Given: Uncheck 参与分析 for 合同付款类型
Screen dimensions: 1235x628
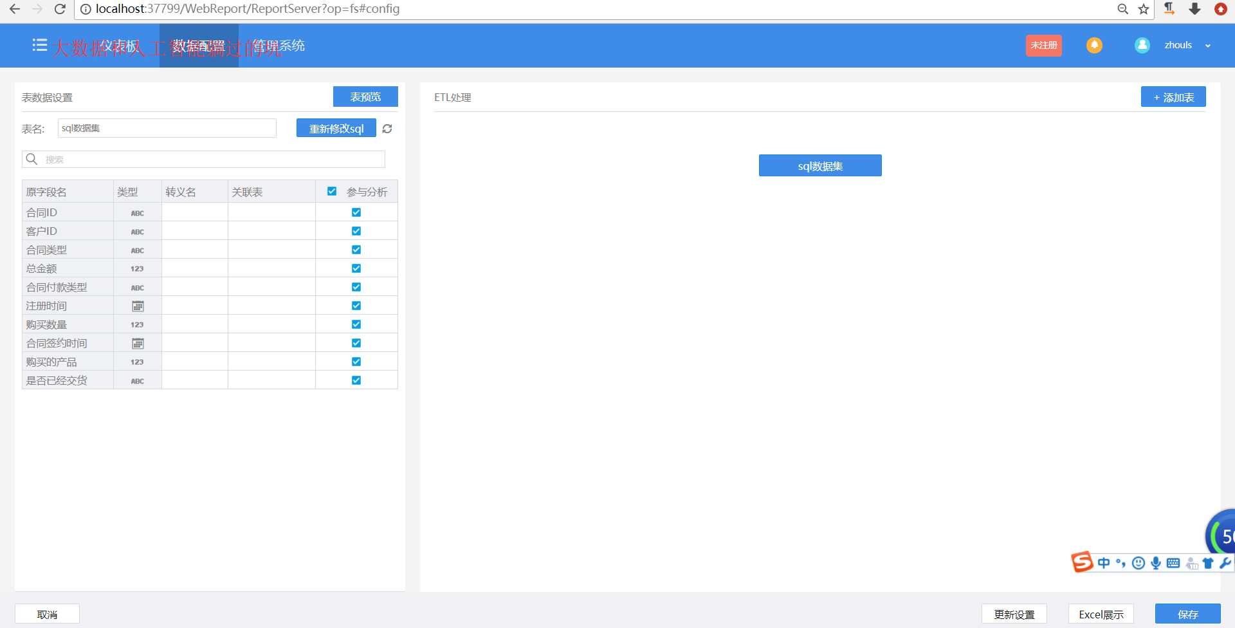Looking at the screenshot, I should click(x=356, y=287).
